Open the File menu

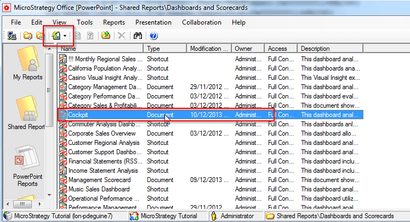tap(16, 22)
